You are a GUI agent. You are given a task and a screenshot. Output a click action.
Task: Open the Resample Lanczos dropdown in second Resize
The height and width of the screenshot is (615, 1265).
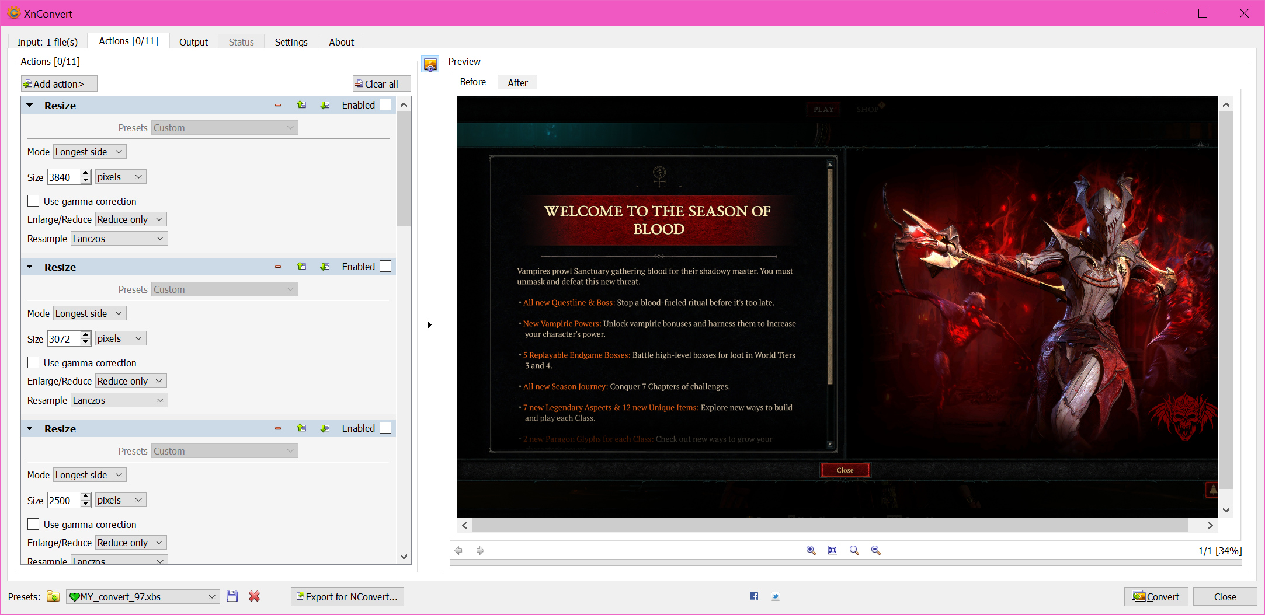[x=119, y=400]
